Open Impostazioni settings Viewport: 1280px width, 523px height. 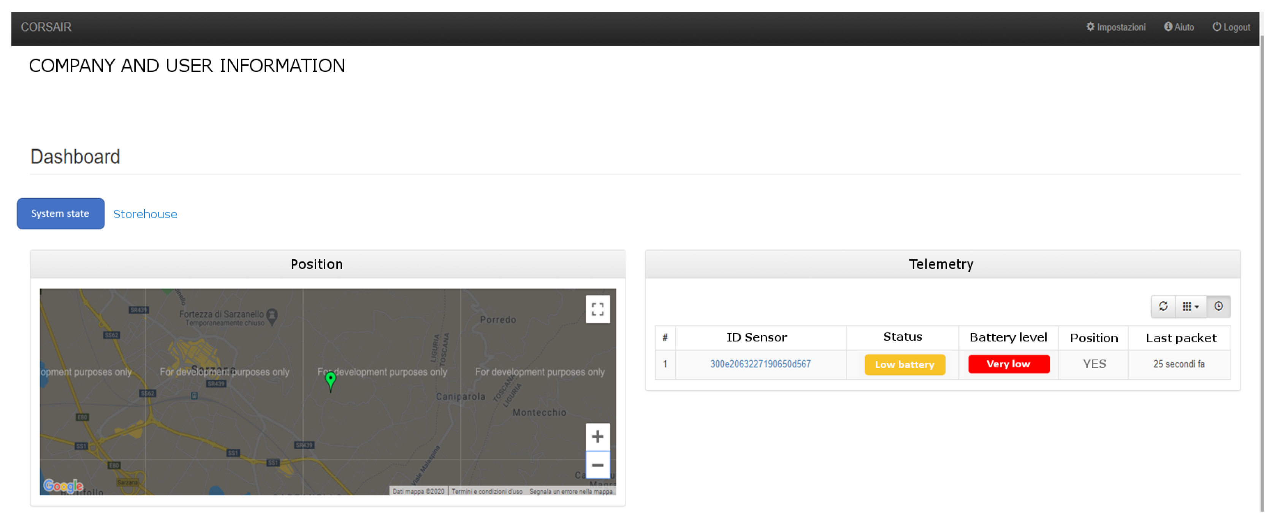click(1115, 27)
